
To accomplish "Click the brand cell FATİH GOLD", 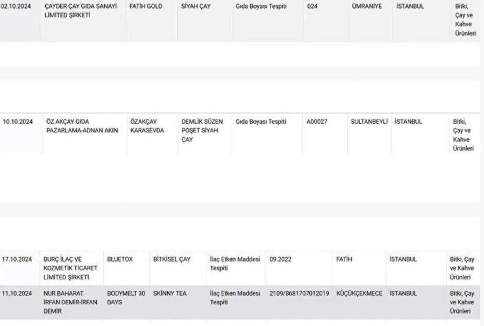I will click(x=146, y=6).
